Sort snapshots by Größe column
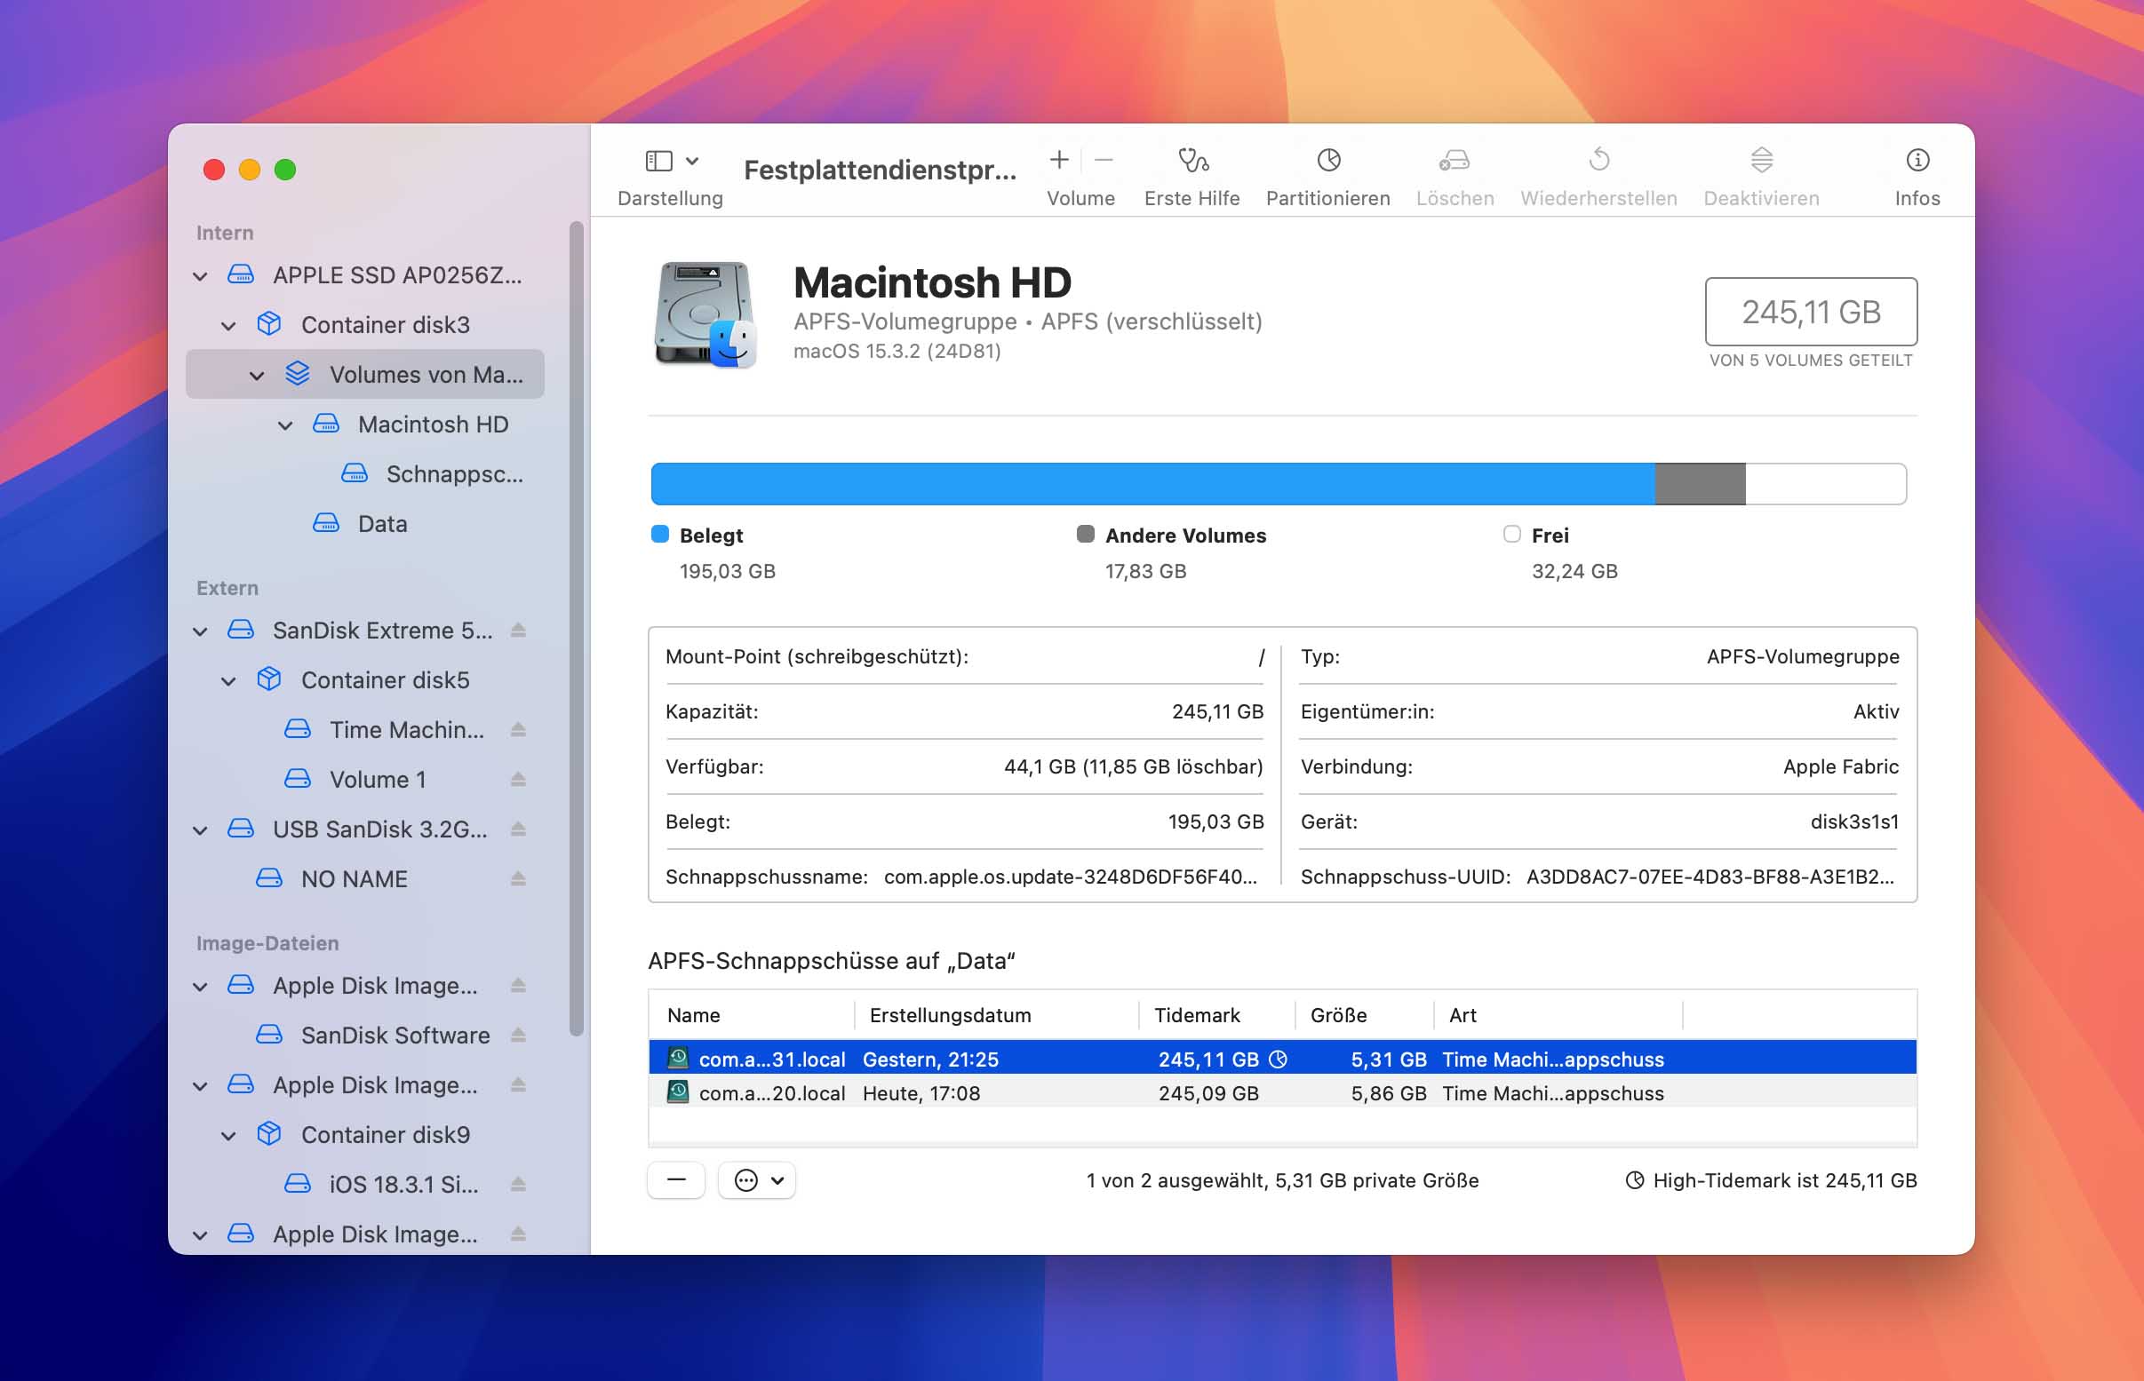Image resolution: width=2144 pixels, height=1381 pixels. (x=1365, y=1015)
